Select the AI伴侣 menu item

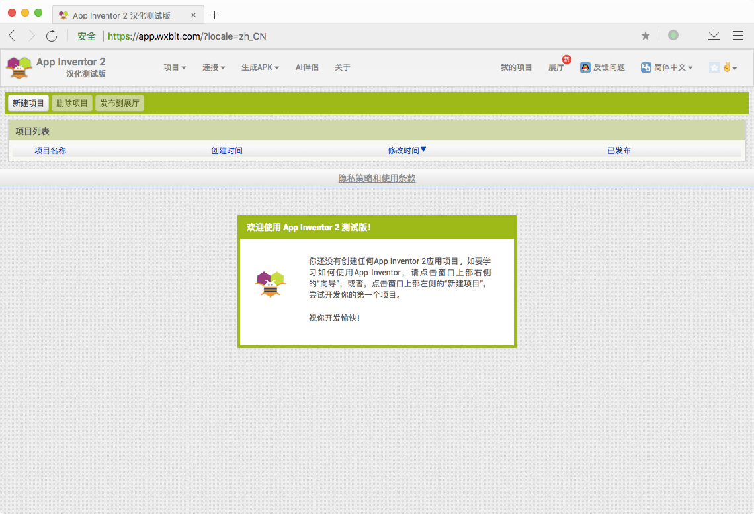(x=307, y=67)
